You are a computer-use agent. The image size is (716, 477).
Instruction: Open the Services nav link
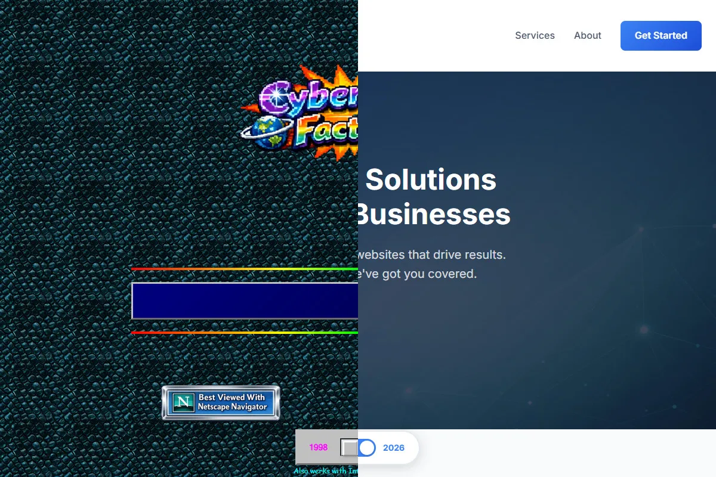[535, 36]
